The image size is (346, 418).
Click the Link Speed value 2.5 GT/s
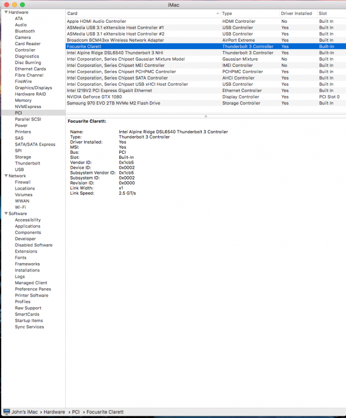coord(128,193)
